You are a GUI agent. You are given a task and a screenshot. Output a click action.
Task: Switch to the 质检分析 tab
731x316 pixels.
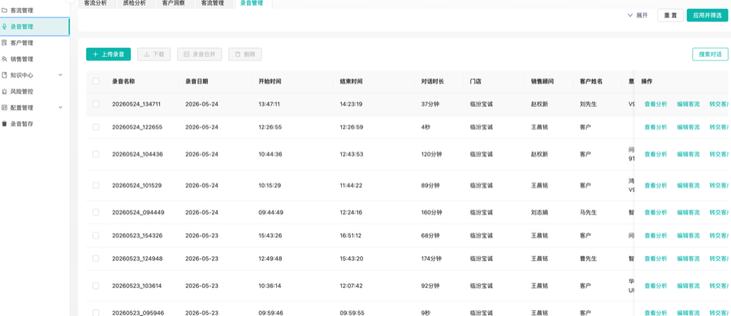pos(134,3)
